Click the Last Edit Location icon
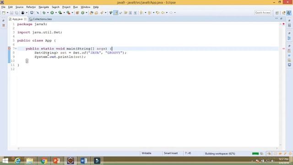This screenshot has width=293, height=165. (157, 13)
